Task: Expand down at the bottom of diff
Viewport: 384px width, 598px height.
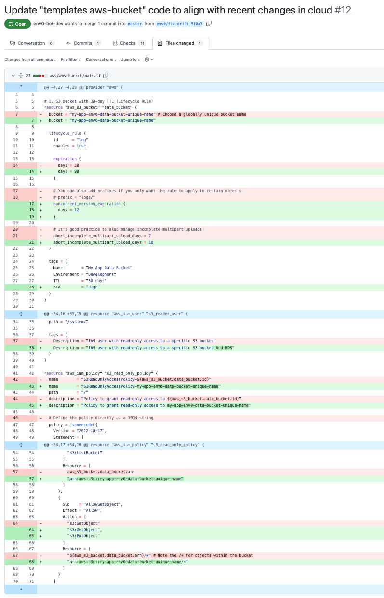Action: [21, 589]
